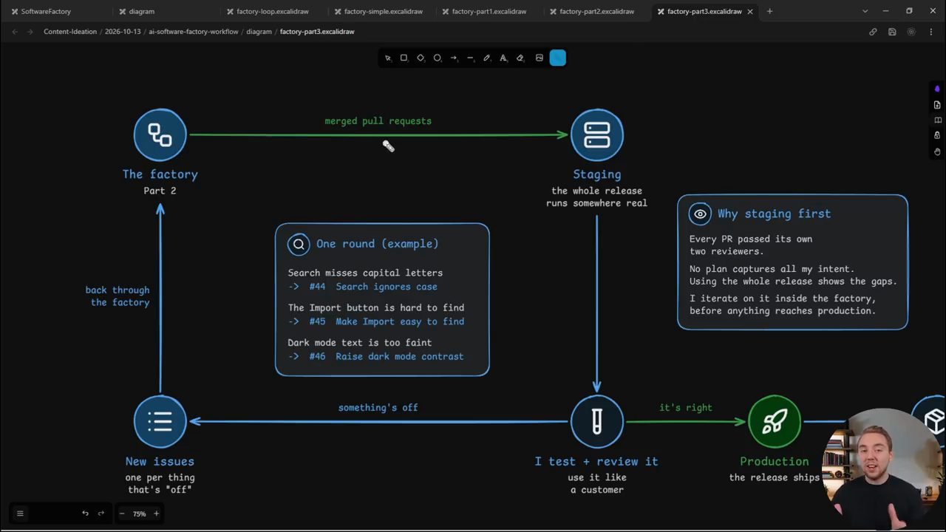Navigate forward with the right arrow
Image resolution: width=946 pixels, height=532 pixels.
click(x=30, y=32)
